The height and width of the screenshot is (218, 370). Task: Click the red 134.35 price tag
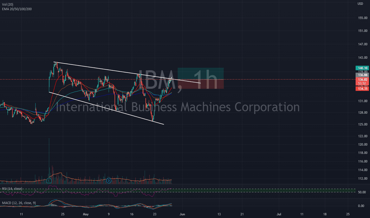coord(362,89)
